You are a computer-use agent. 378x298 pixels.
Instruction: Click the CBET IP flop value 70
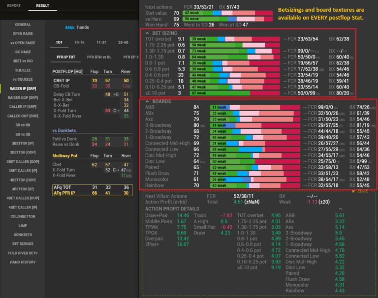tap(94, 80)
